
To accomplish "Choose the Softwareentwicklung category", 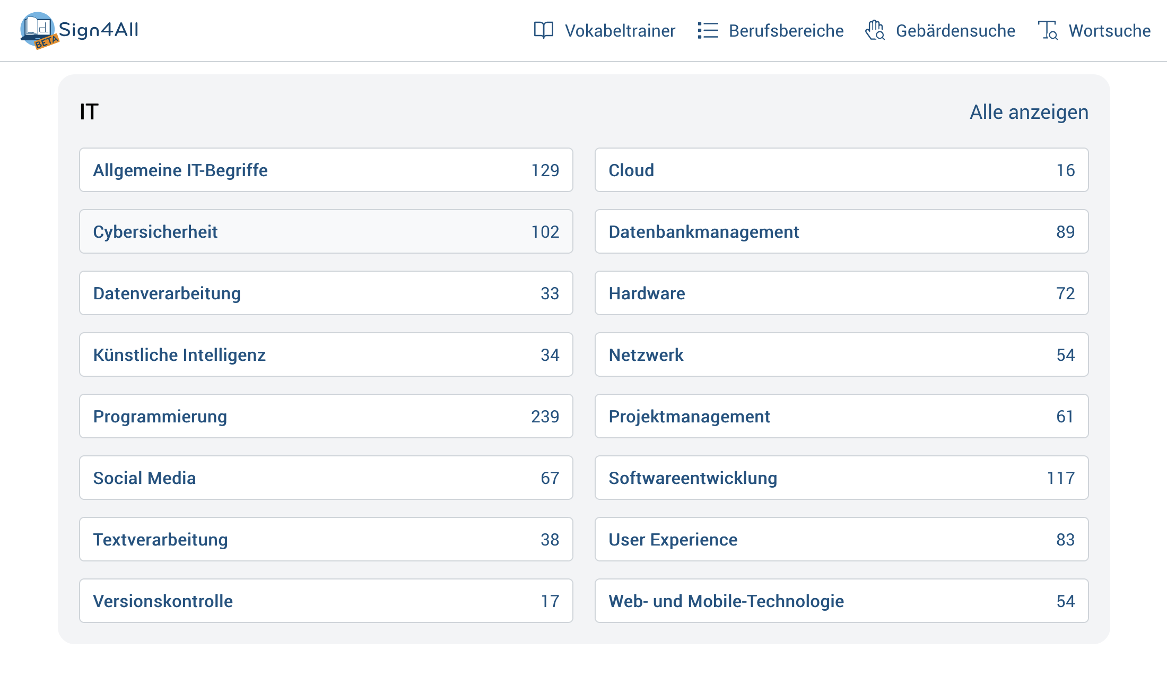I will (x=842, y=478).
